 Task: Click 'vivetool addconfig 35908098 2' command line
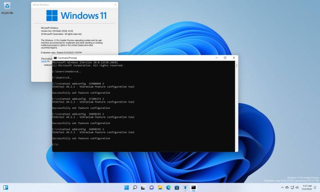[x=78, y=84]
